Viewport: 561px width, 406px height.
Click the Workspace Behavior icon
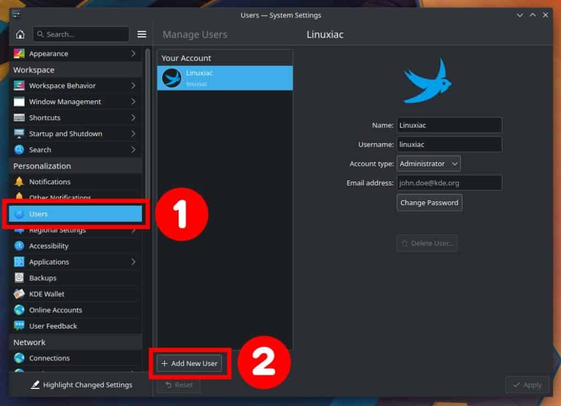pyautogui.click(x=19, y=86)
